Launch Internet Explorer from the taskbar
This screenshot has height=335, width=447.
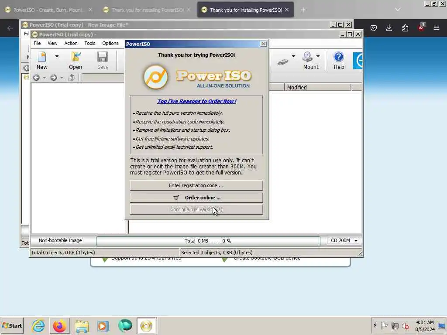[x=38, y=326]
